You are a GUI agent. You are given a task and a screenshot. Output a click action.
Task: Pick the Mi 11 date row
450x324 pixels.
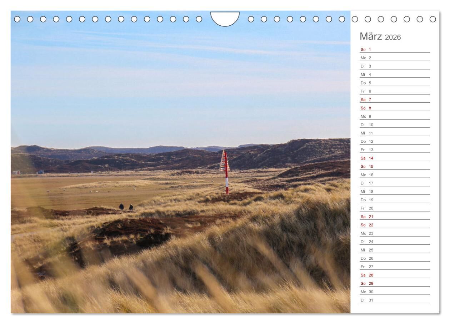[395, 133]
